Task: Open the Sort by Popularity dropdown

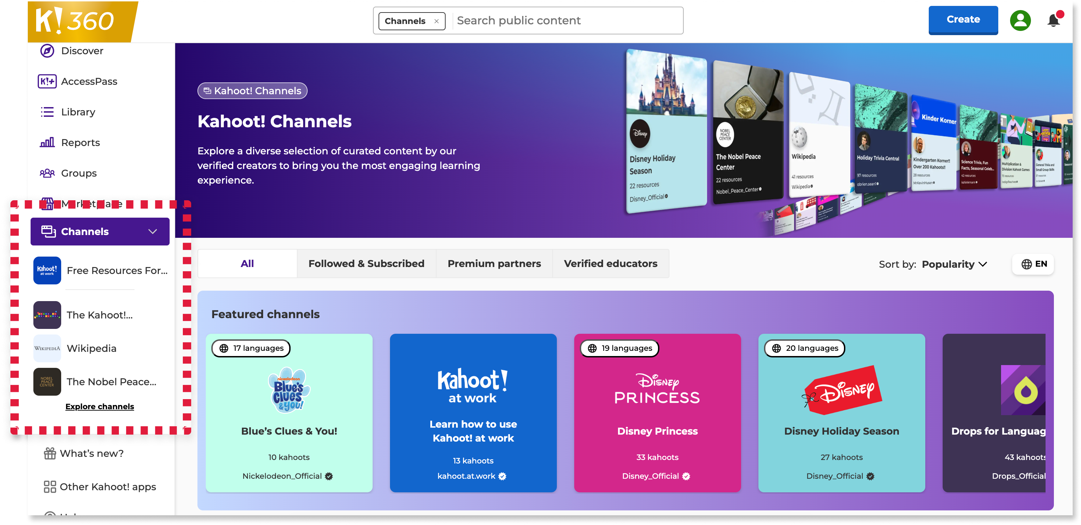Action: tap(954, 264)
